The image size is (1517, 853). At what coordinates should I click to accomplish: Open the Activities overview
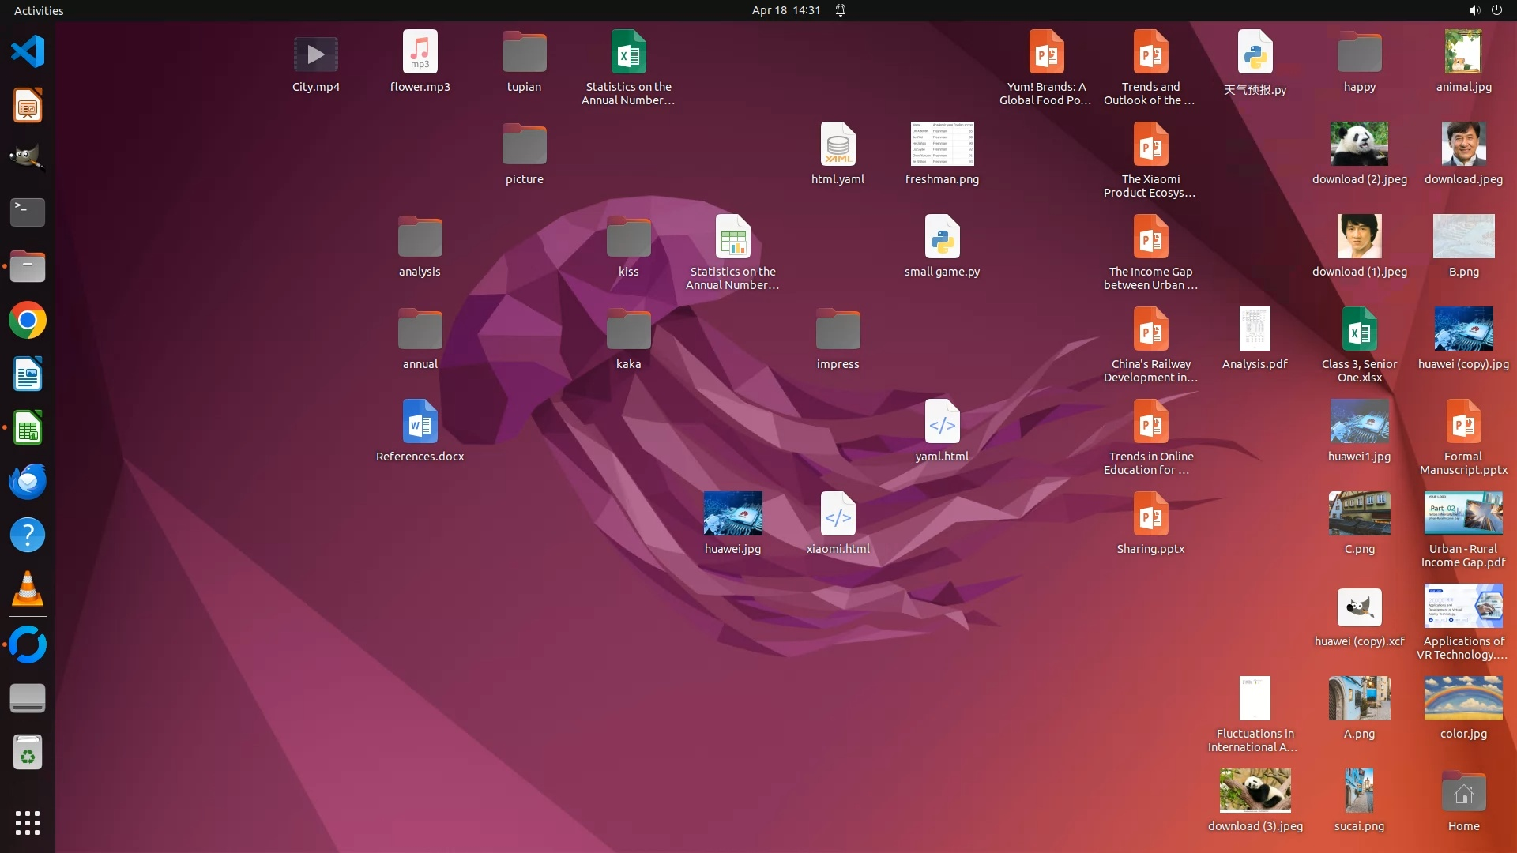tap(39, 10)
